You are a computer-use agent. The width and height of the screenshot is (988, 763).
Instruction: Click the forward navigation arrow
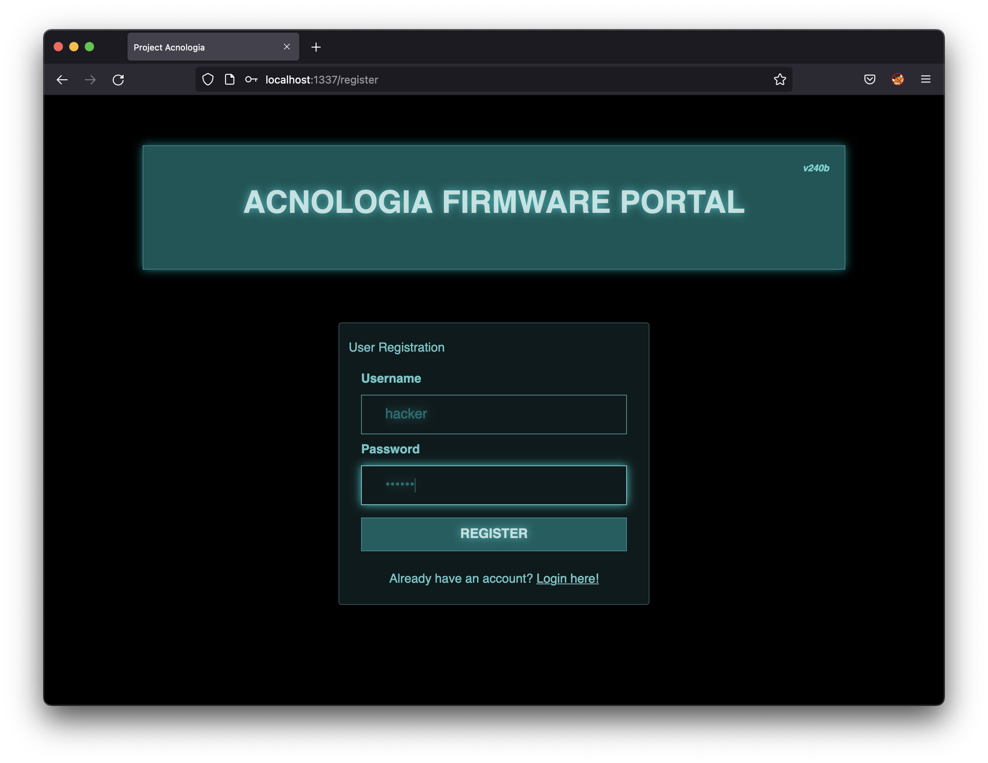90,80
